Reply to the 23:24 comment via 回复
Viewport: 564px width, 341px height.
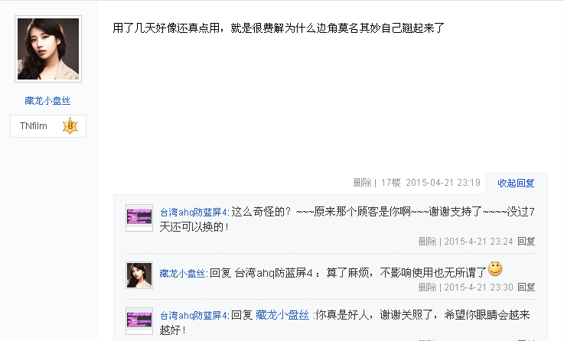[x=527, y=242]
